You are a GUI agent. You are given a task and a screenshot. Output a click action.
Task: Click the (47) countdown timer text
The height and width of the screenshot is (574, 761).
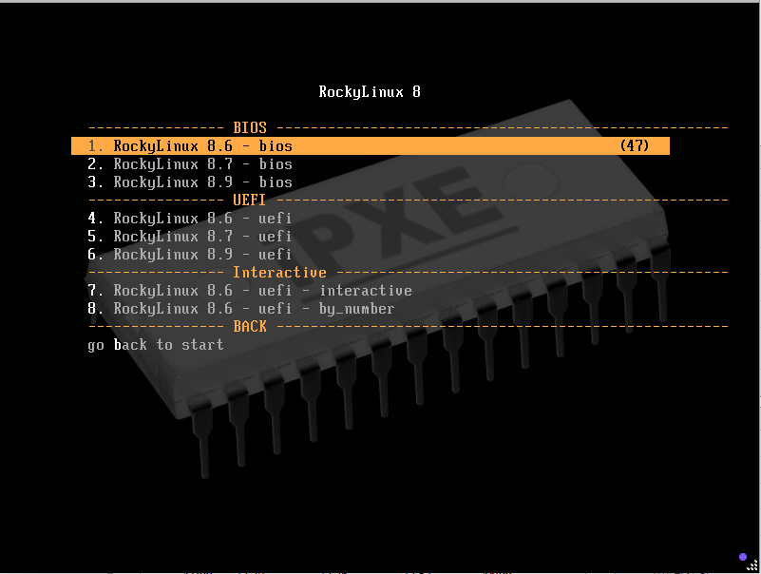pos(635,145)
